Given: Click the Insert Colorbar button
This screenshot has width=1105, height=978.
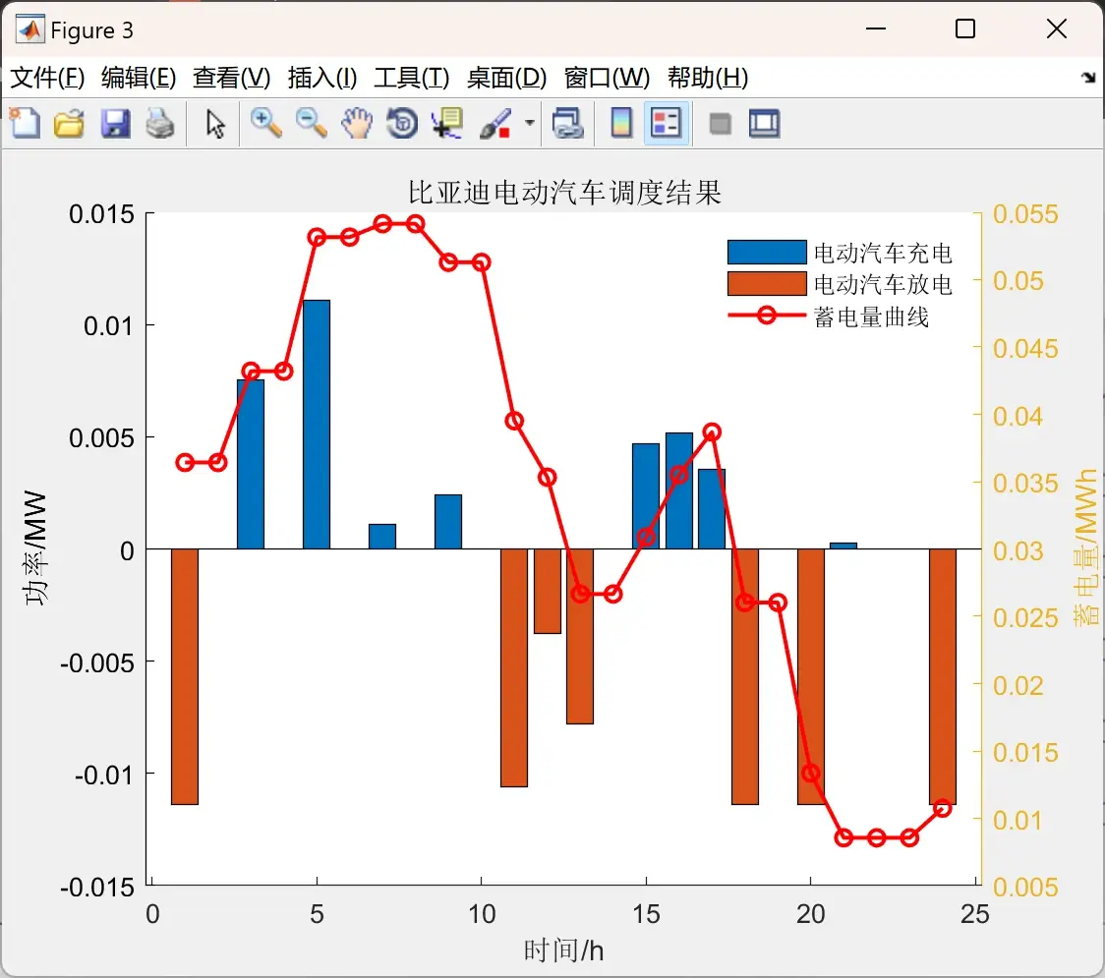Looking at the screenshot, I should pos(621,123).
